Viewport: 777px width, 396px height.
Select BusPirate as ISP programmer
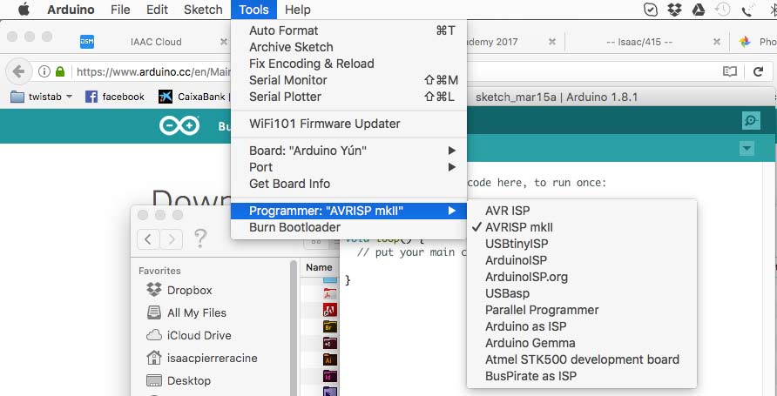[x=582, y=376]
